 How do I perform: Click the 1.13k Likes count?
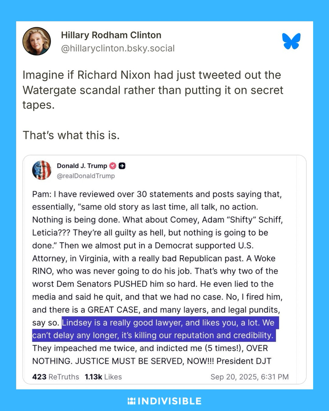coord(103,377)
